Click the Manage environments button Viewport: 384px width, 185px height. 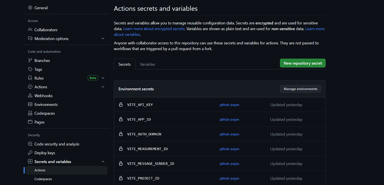click(300, 89)
